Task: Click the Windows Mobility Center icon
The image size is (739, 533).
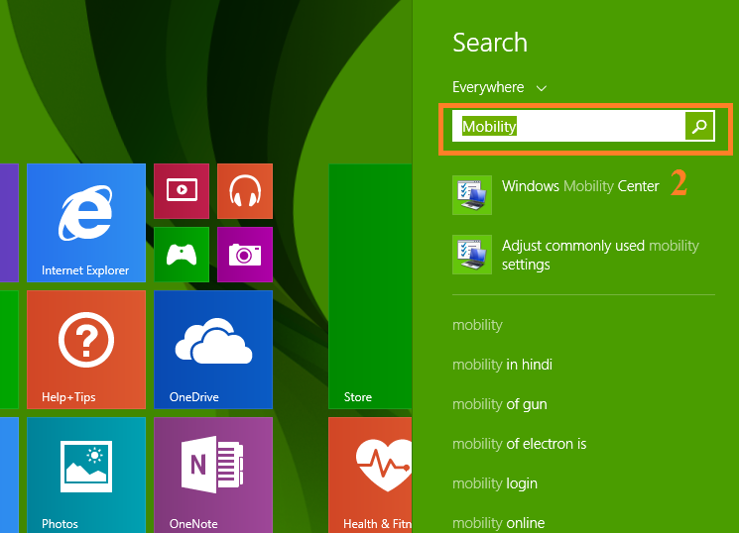Action: tap(472, 195)
